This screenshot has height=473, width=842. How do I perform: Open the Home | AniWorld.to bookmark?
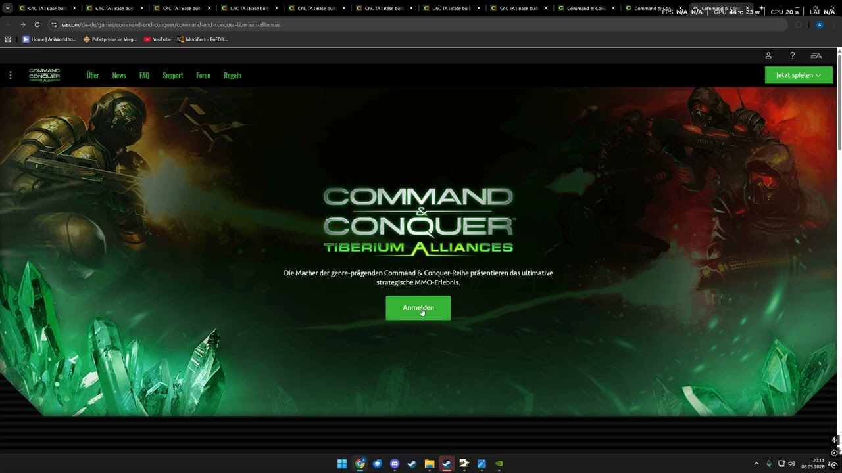point(49,39)
